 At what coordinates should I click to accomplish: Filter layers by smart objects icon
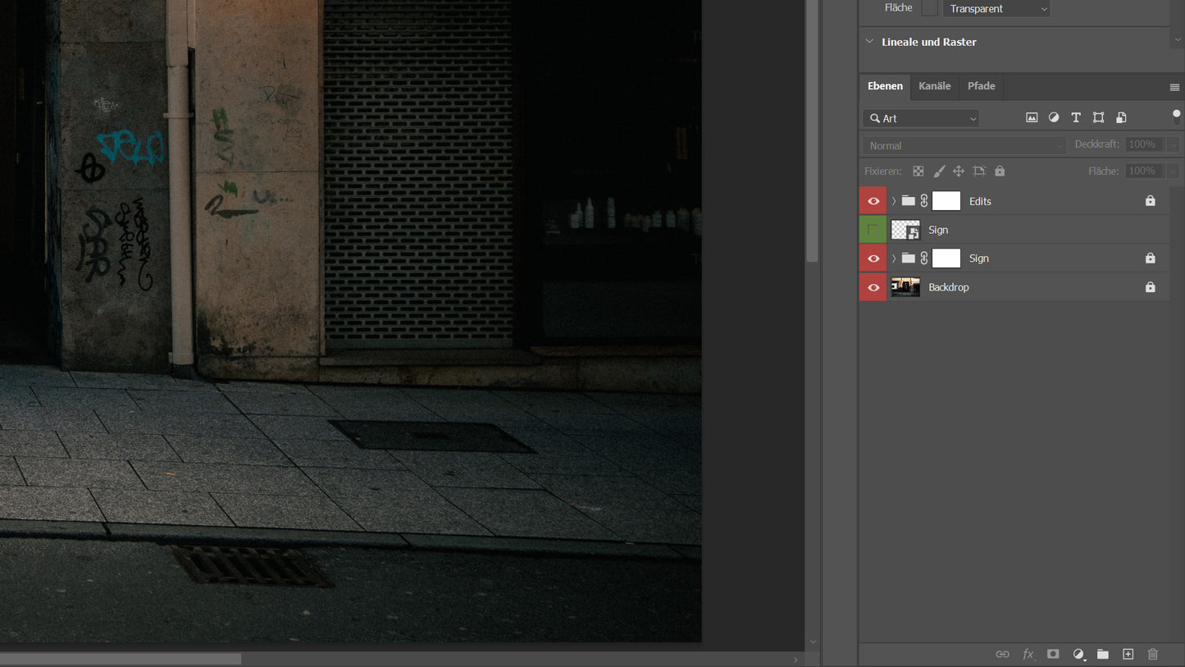(x=1121, y=118)
